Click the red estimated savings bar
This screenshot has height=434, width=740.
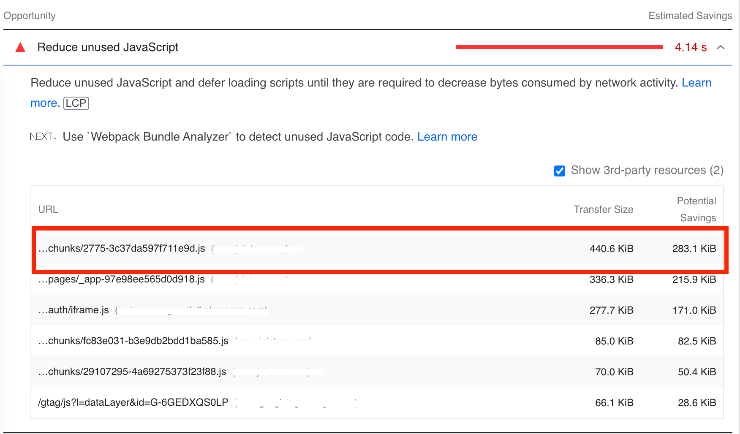tap(559, 47)
